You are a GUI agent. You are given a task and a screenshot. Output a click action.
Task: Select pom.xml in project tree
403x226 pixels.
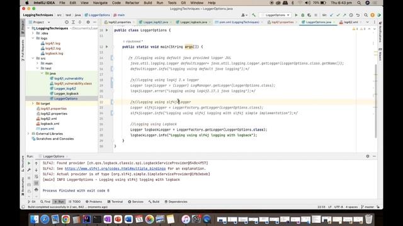[x=47, y=129]
